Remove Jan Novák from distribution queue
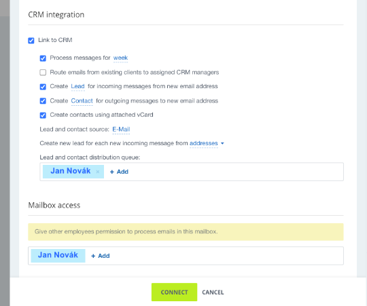Viewport: 367px width, 306px height. (x=98, y=172)
